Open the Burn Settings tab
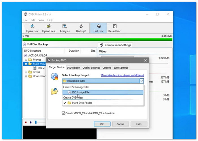 pos(121,68)
